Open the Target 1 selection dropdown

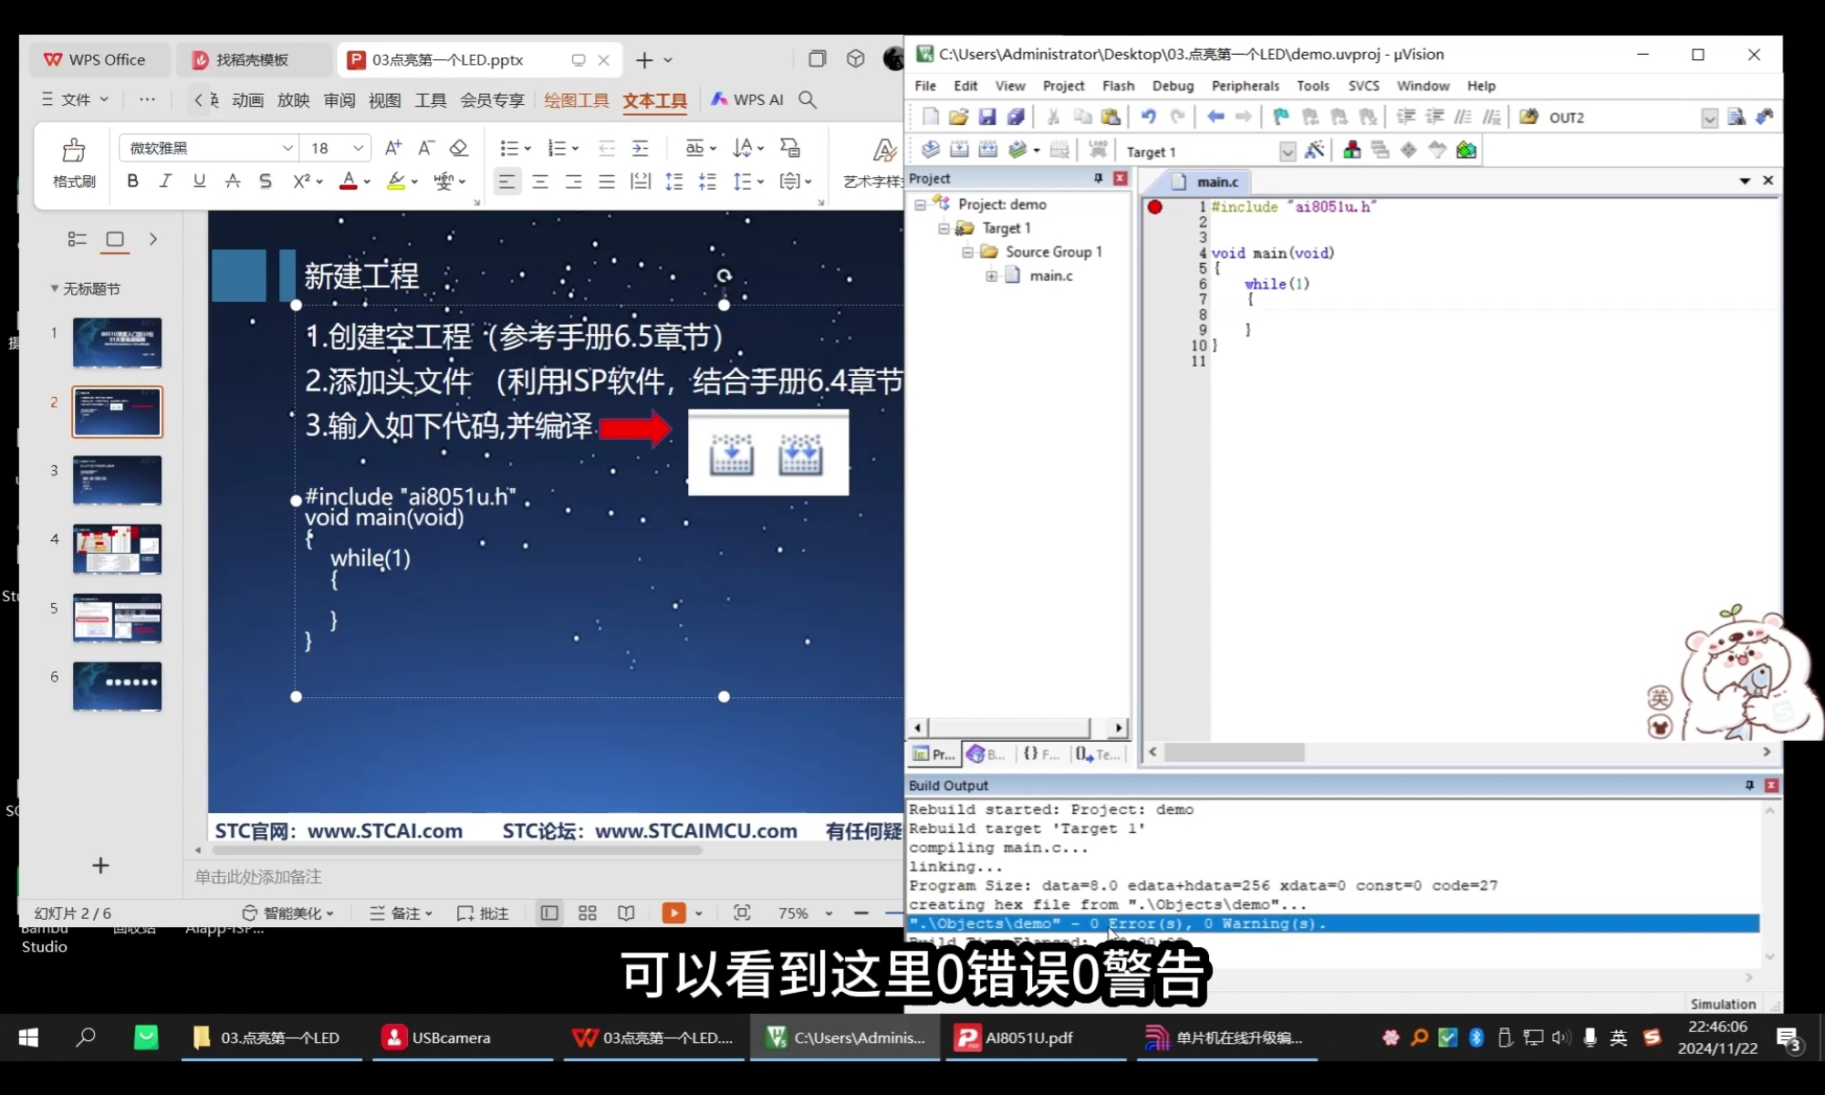(x=1287, y=151)
